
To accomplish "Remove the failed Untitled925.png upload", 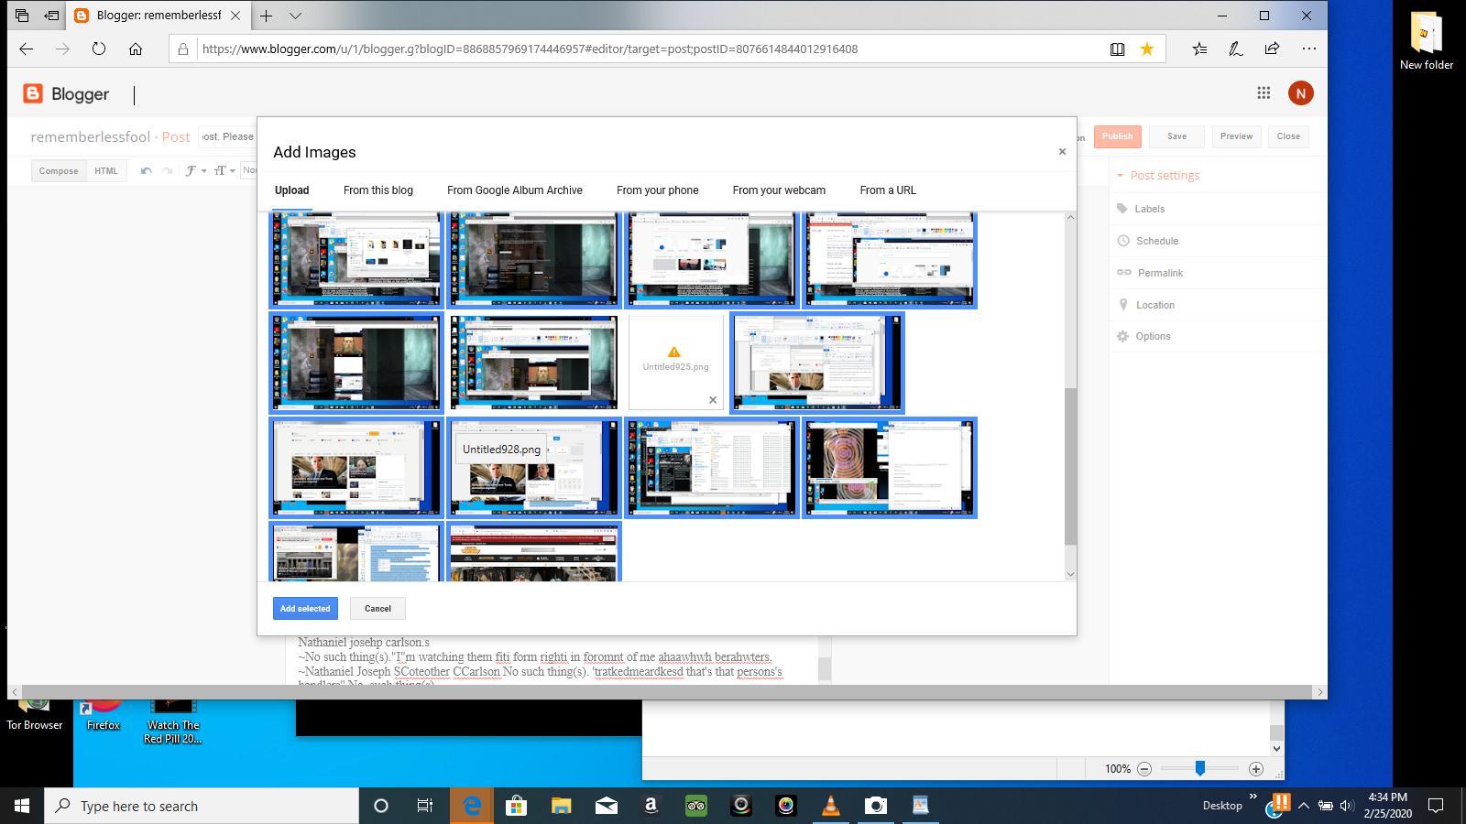I will 713,400.
